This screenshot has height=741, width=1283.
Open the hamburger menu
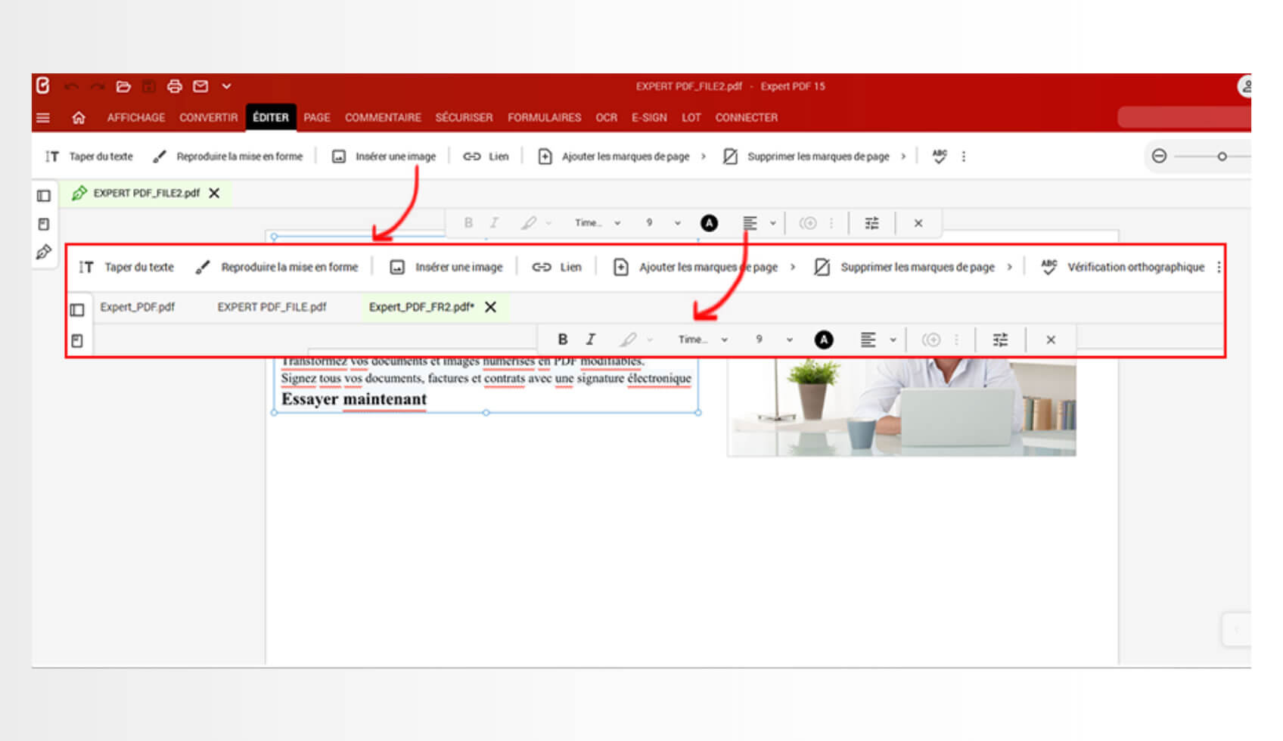[43, 118]
